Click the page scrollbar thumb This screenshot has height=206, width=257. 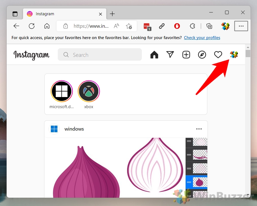pos(248,54)
